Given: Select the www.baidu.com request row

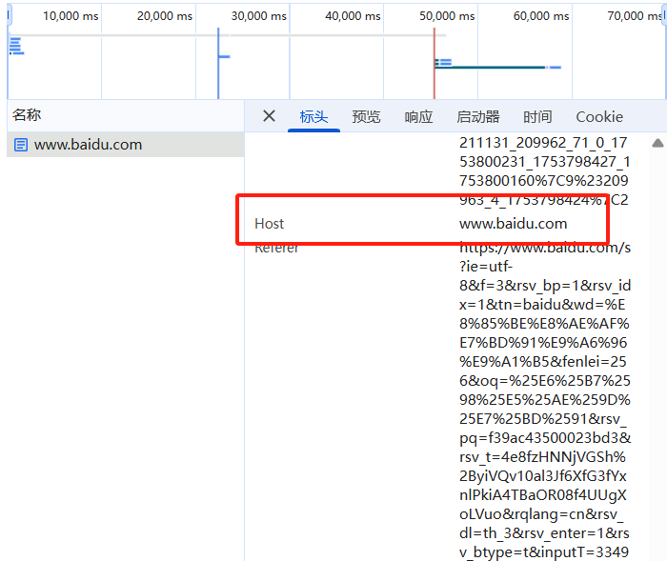Looking at the screenshot, I should 126,145.
